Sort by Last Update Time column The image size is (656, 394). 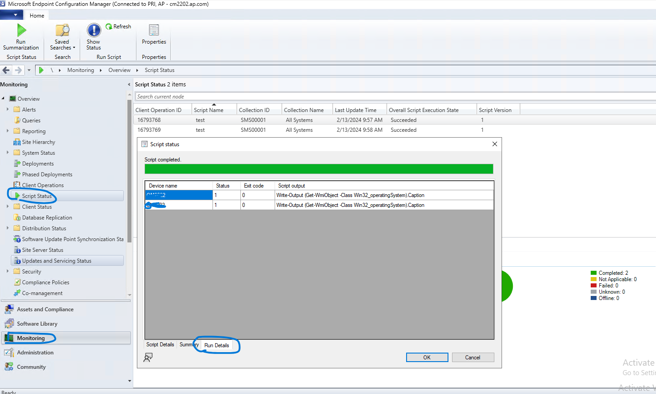point(360,110)
